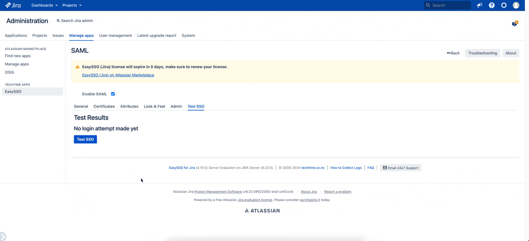This screenshot has height=241, width=529.
Task: Click the SAML page heading
Action: (80, 51)
